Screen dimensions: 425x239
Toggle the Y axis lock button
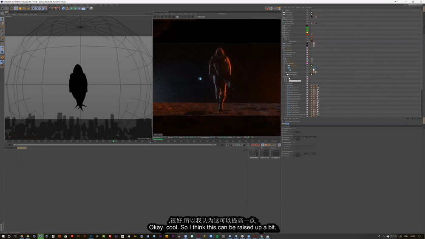[37, 8]
